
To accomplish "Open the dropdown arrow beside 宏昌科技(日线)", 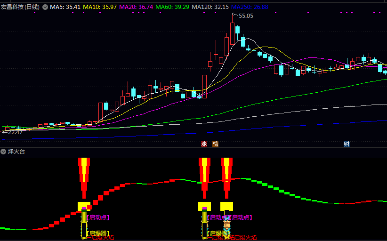I will (x=45, y=7).
